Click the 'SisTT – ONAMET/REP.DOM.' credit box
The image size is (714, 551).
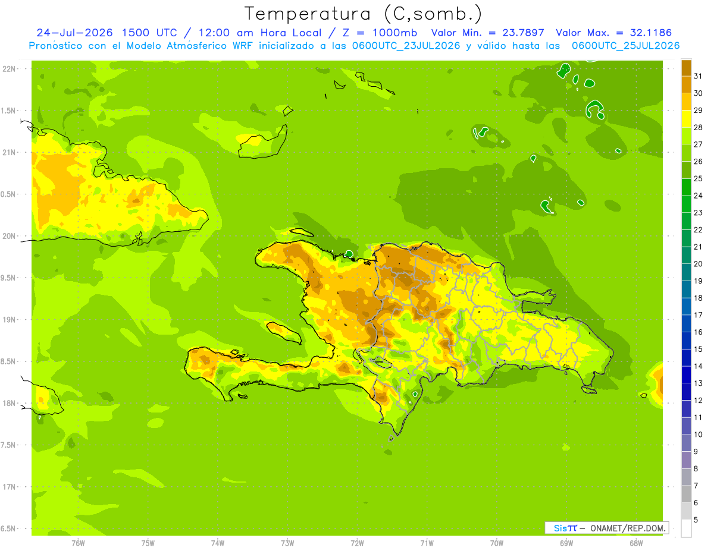click(607, 528)
